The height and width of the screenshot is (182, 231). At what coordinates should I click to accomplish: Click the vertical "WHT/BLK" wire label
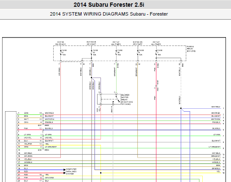(x=81, y=72)
